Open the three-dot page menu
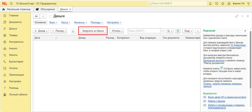This screenshot has width=252, height=112. click(242, 16)
